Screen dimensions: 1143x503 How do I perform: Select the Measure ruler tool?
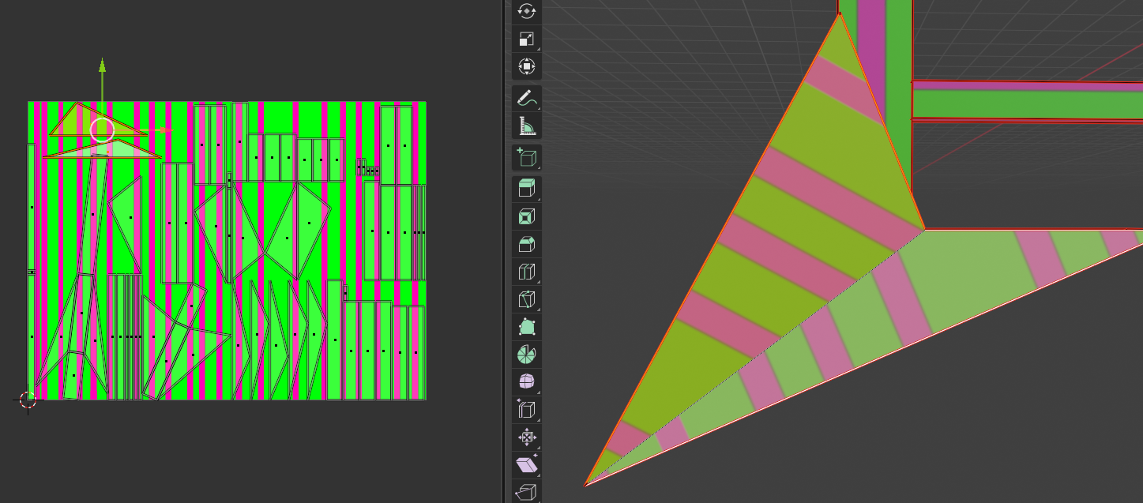coord(527,126)
